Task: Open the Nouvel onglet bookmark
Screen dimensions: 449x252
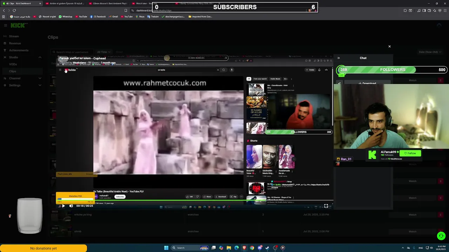Action: 47,16
